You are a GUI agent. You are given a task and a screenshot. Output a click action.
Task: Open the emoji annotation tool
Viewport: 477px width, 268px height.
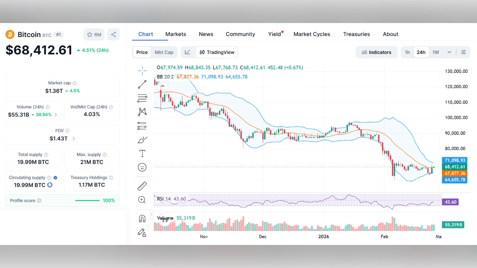[142, 167]
